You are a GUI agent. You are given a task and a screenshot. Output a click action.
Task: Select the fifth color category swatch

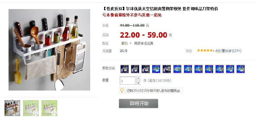167,69
